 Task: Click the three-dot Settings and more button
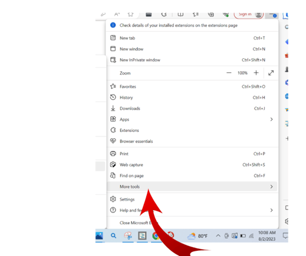(272, 15)
